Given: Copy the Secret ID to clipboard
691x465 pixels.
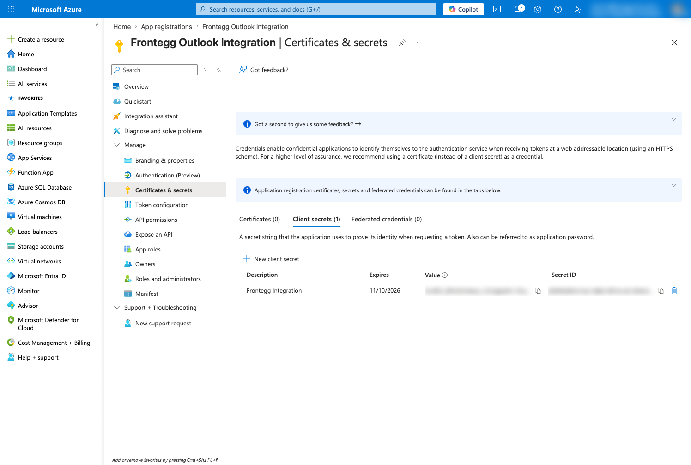Looking at the screenshot, I should 661,291.
